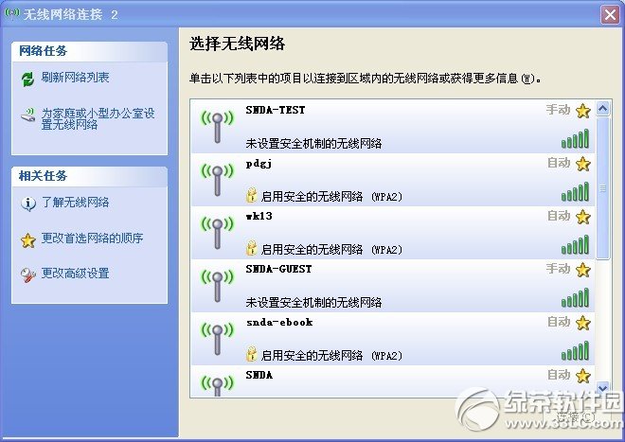Click scrollbar down arrow of network list
The image size is (625, 442).
click(602, 388)
